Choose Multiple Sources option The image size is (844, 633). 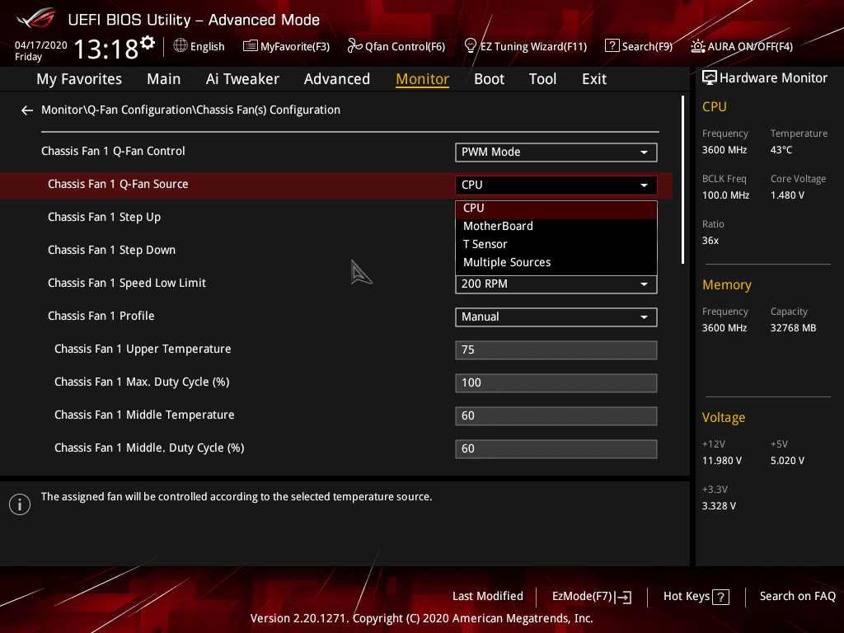click(556, 263)
